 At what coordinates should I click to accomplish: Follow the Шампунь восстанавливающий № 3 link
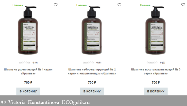pyautogui.click(x=156, y=72)
